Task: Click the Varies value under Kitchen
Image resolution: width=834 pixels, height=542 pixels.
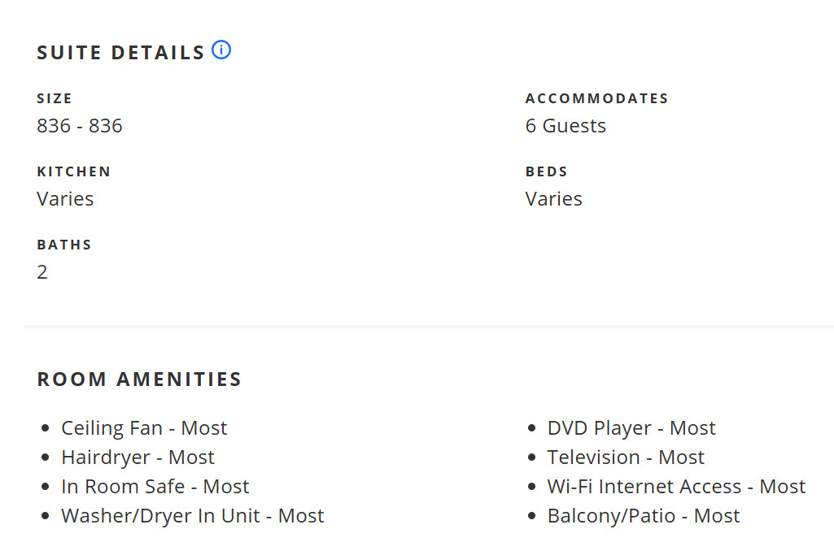Action: [65, 199]
